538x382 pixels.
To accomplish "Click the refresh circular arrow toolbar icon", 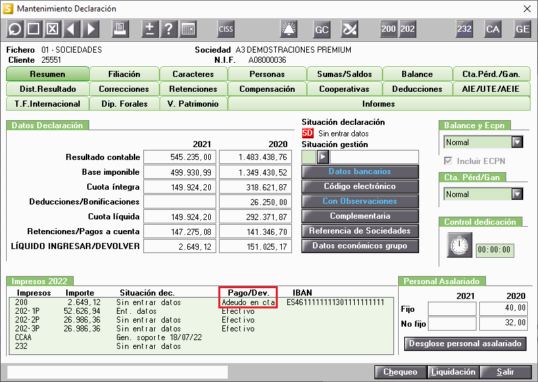I will click(15, 29).
